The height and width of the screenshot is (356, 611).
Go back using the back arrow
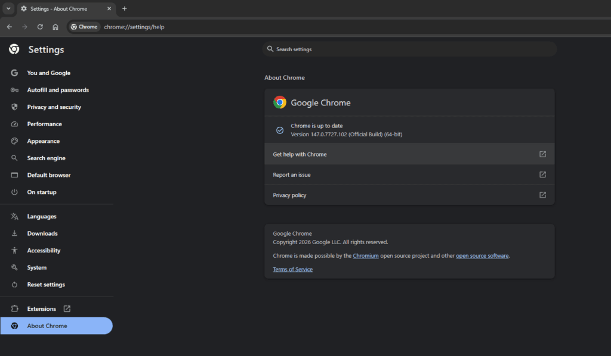pos(10,27)
